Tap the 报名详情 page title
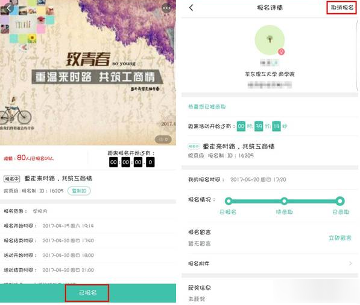The height and width of the screenshot is (305, 360). 270,8
